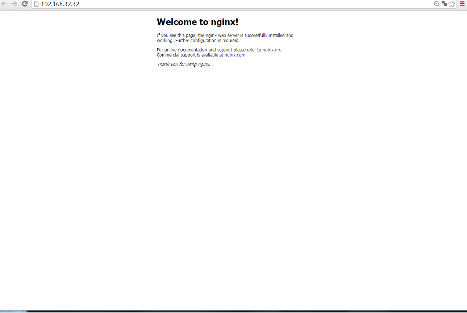The height and width of the screenshot is (313, 467).
Task: Click the browser back arrow
Action: pos(4,4)
